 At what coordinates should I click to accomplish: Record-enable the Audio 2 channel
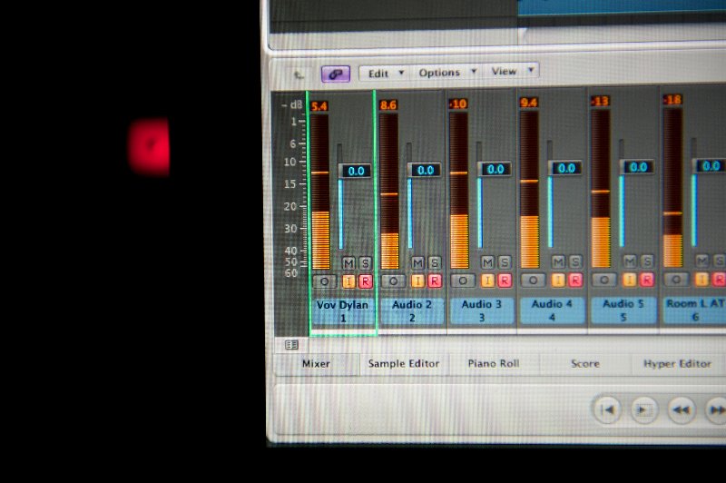(x=435, y=281)
